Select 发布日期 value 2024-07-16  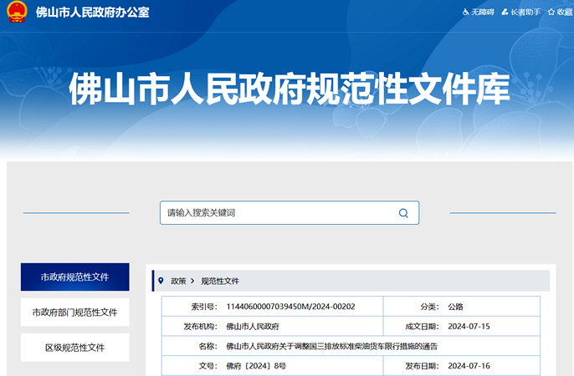coord(469,366)
